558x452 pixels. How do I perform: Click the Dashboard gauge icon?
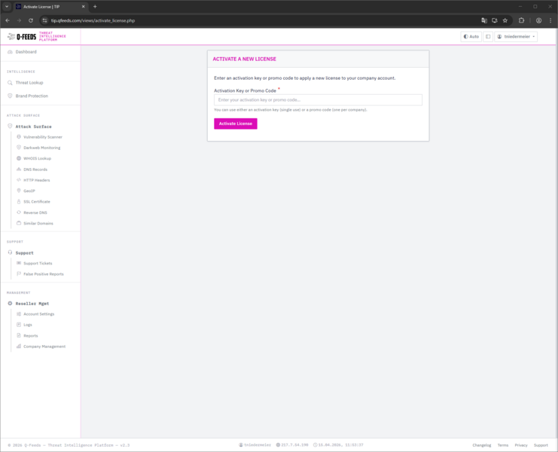coord(10,52)
